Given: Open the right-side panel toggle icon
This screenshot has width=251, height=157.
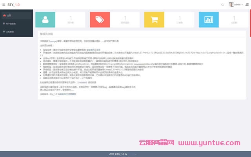Looking at the screenshot, I should tap(247, 5).
